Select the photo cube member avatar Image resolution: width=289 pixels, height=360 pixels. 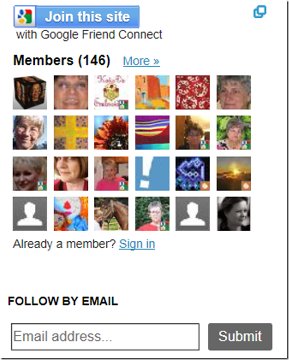click(x=30, y=93)
